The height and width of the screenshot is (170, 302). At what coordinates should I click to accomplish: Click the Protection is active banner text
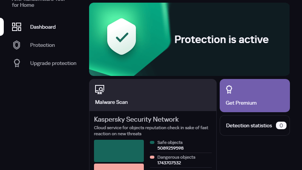222,39
